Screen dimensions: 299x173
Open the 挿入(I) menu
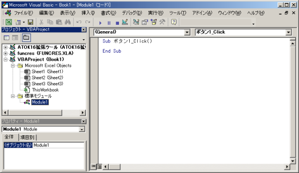[x=88, y=13]
